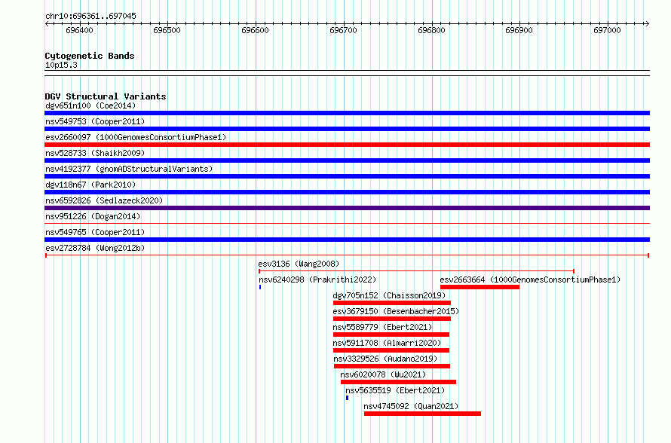Click the 696700 ruler coordinate
This screenshot has width=671, height=443.
point(343,30)
